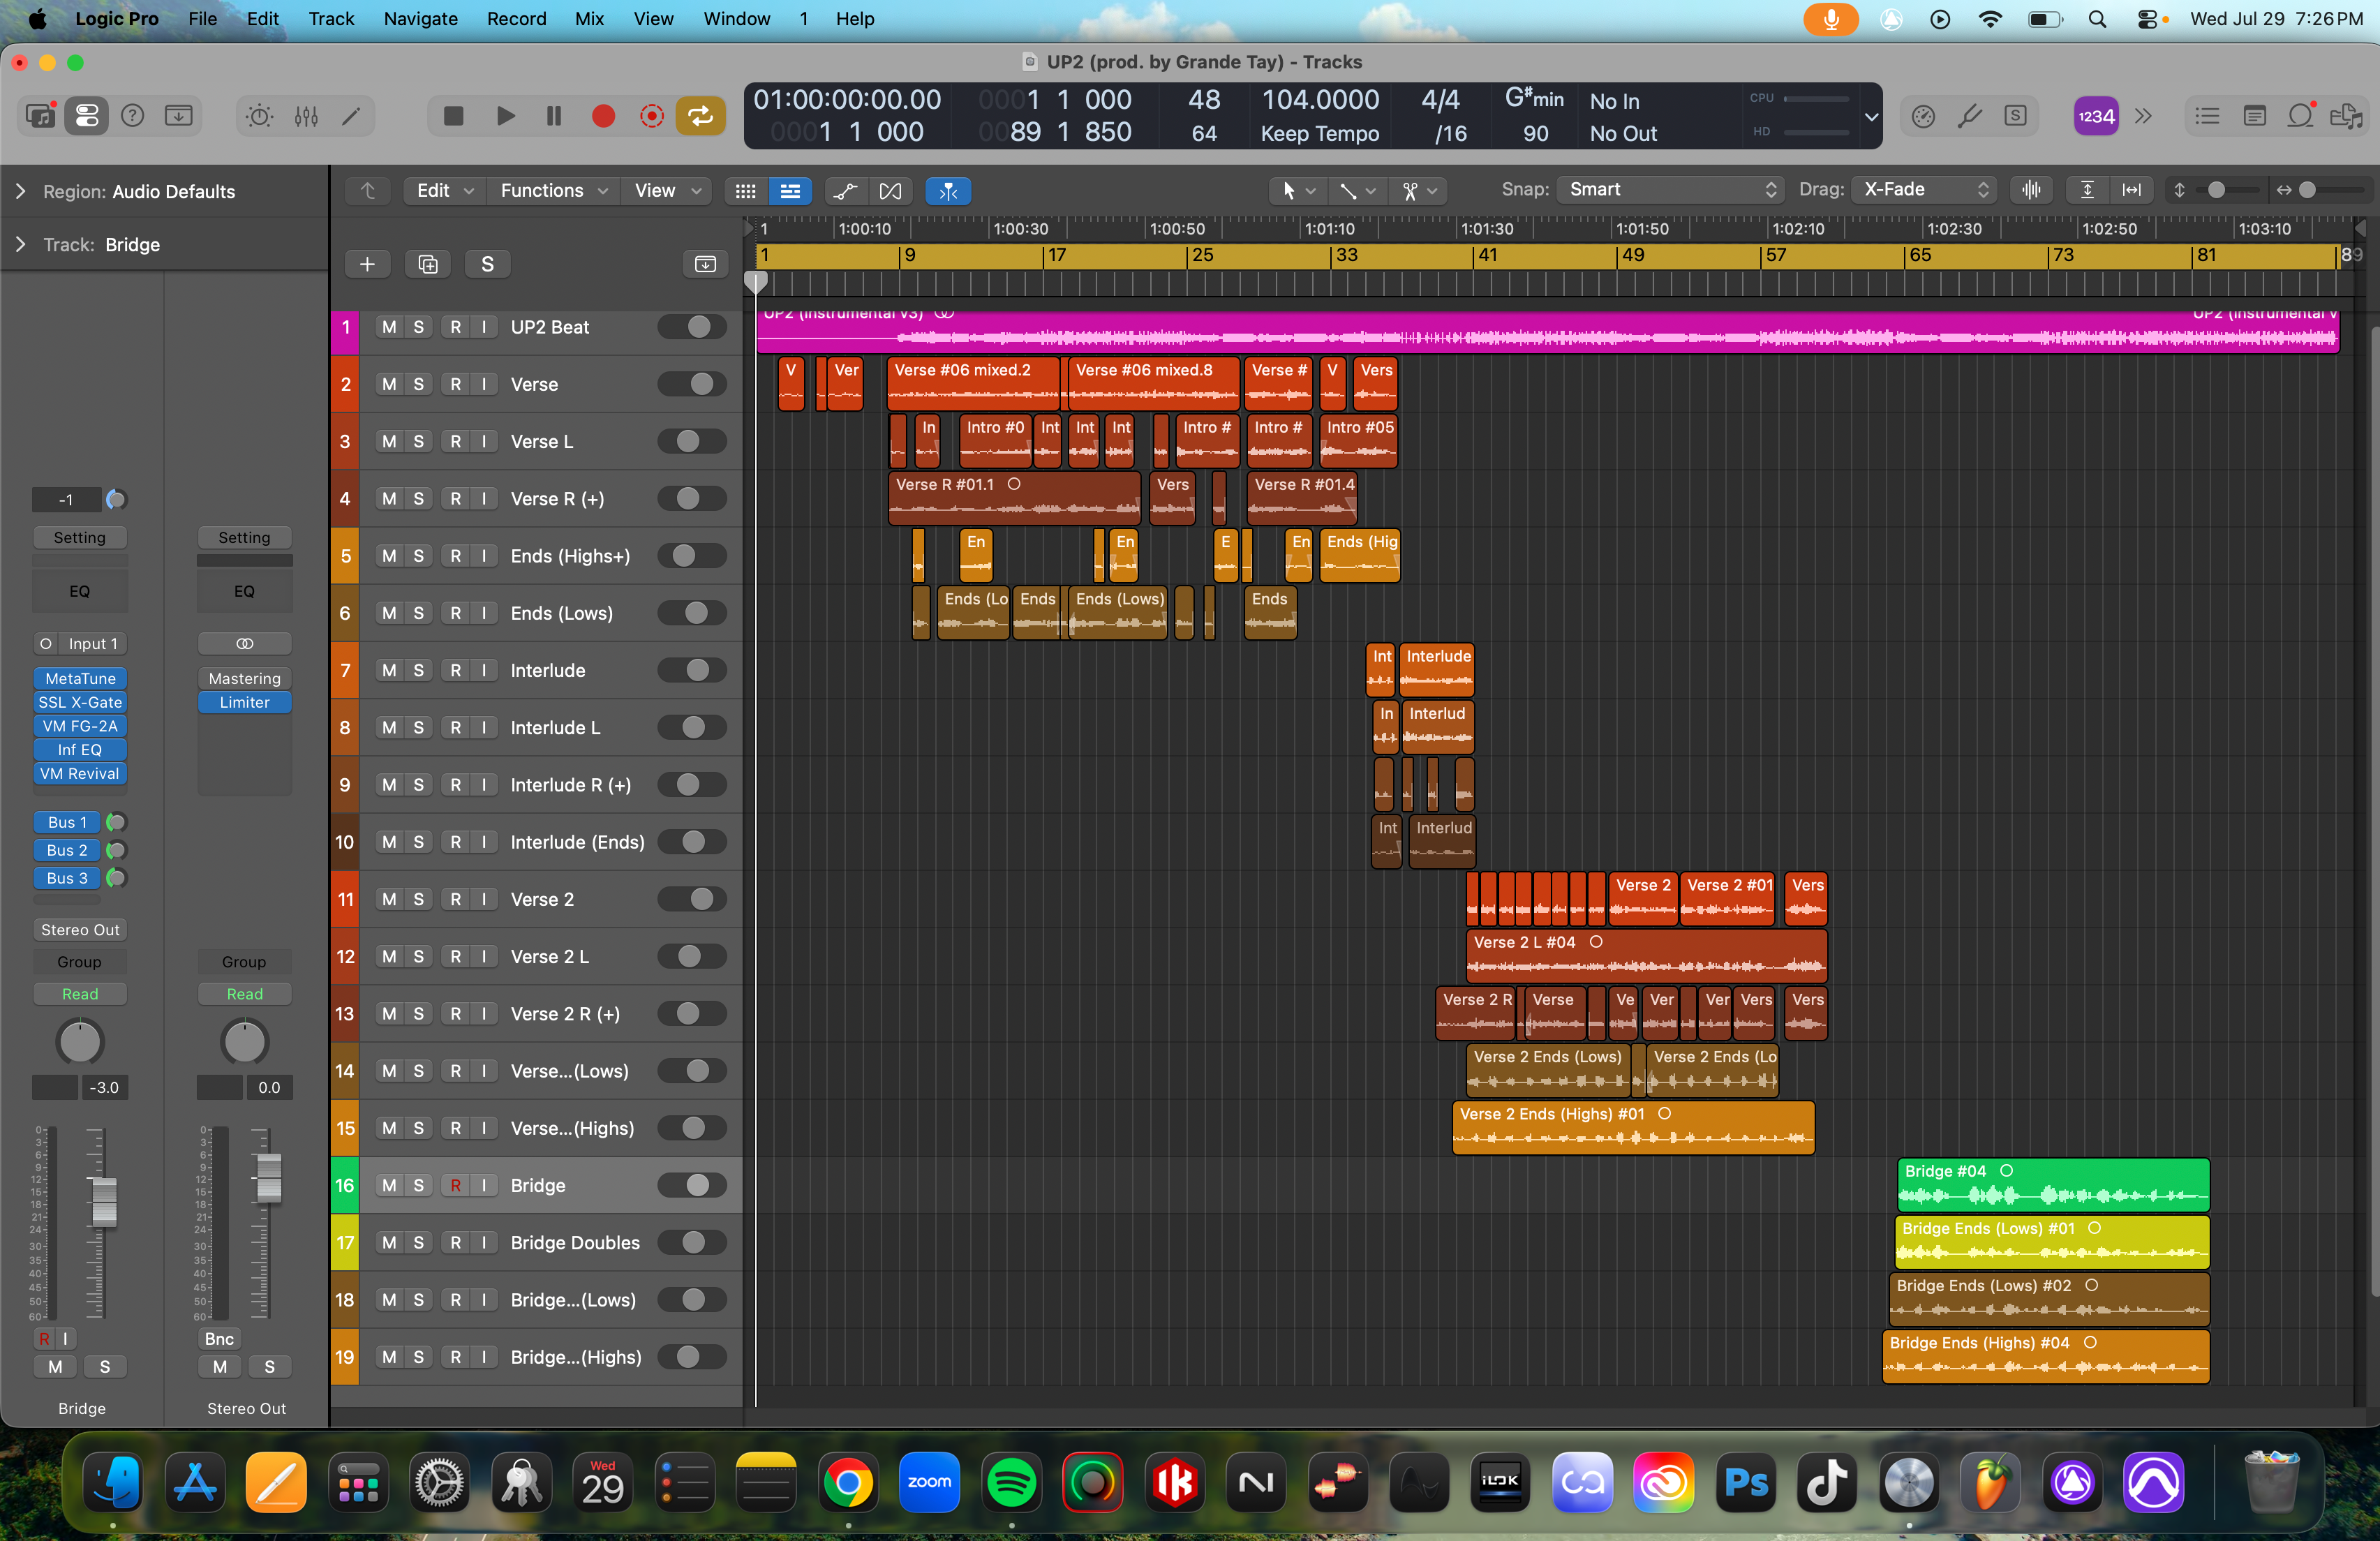Pause the transport
The height and width of the screenshot is (1541, 2380).
coord(554,116)
